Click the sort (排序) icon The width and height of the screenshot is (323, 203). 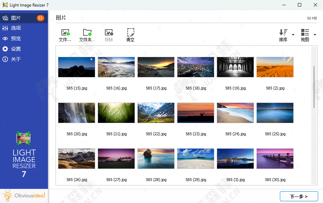click(x=283, y=32)
